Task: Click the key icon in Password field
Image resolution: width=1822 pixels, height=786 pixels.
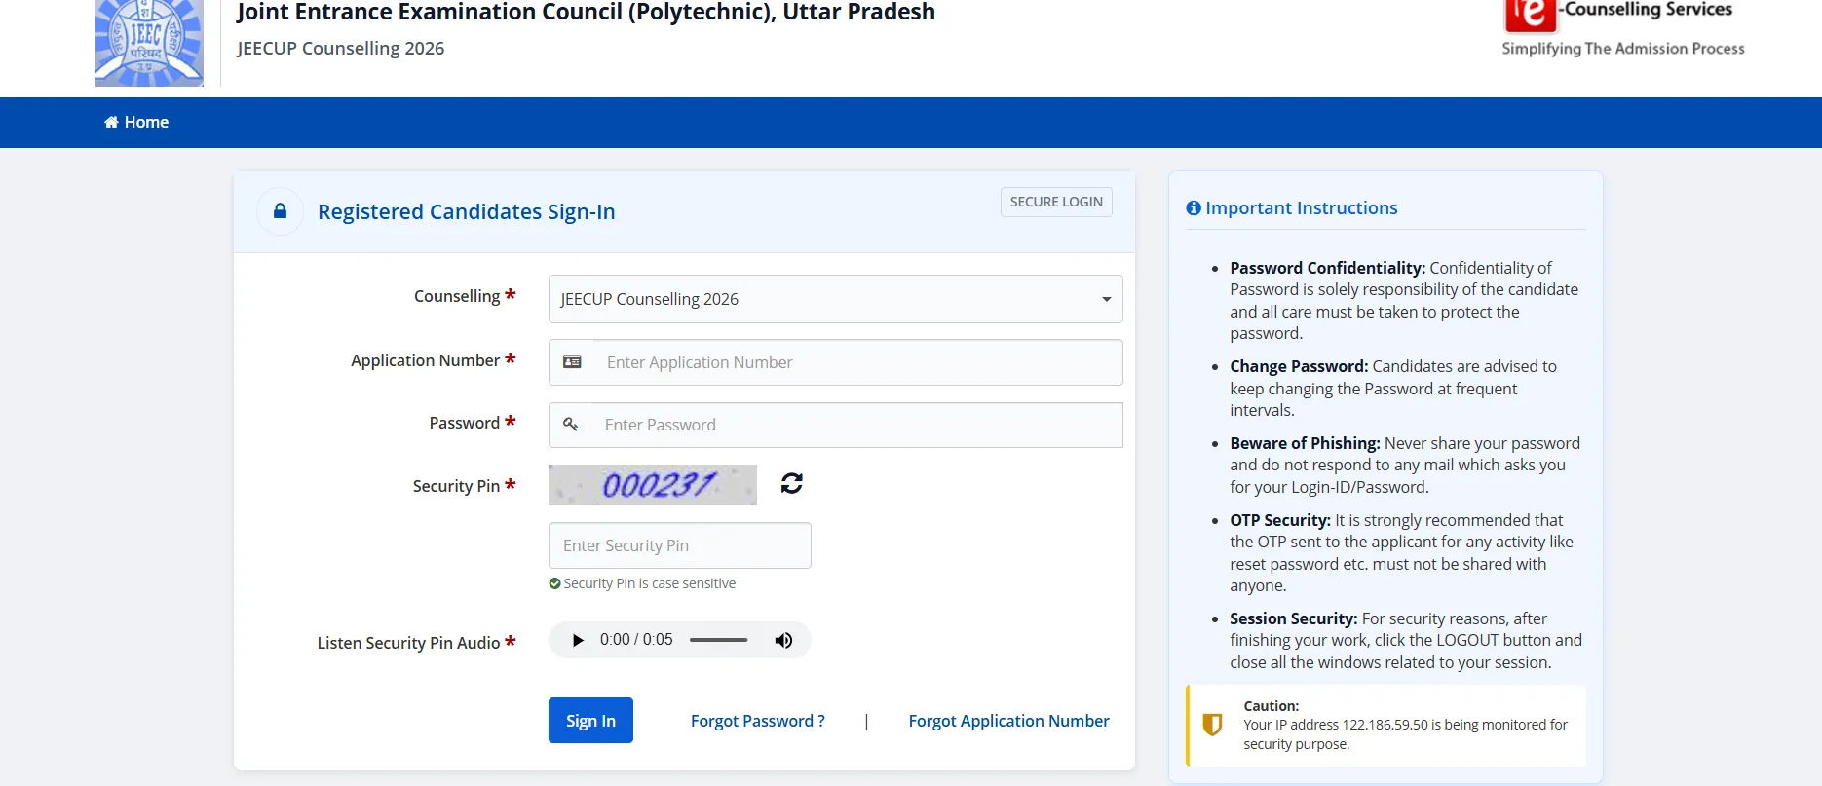Action: click(571, 425)
